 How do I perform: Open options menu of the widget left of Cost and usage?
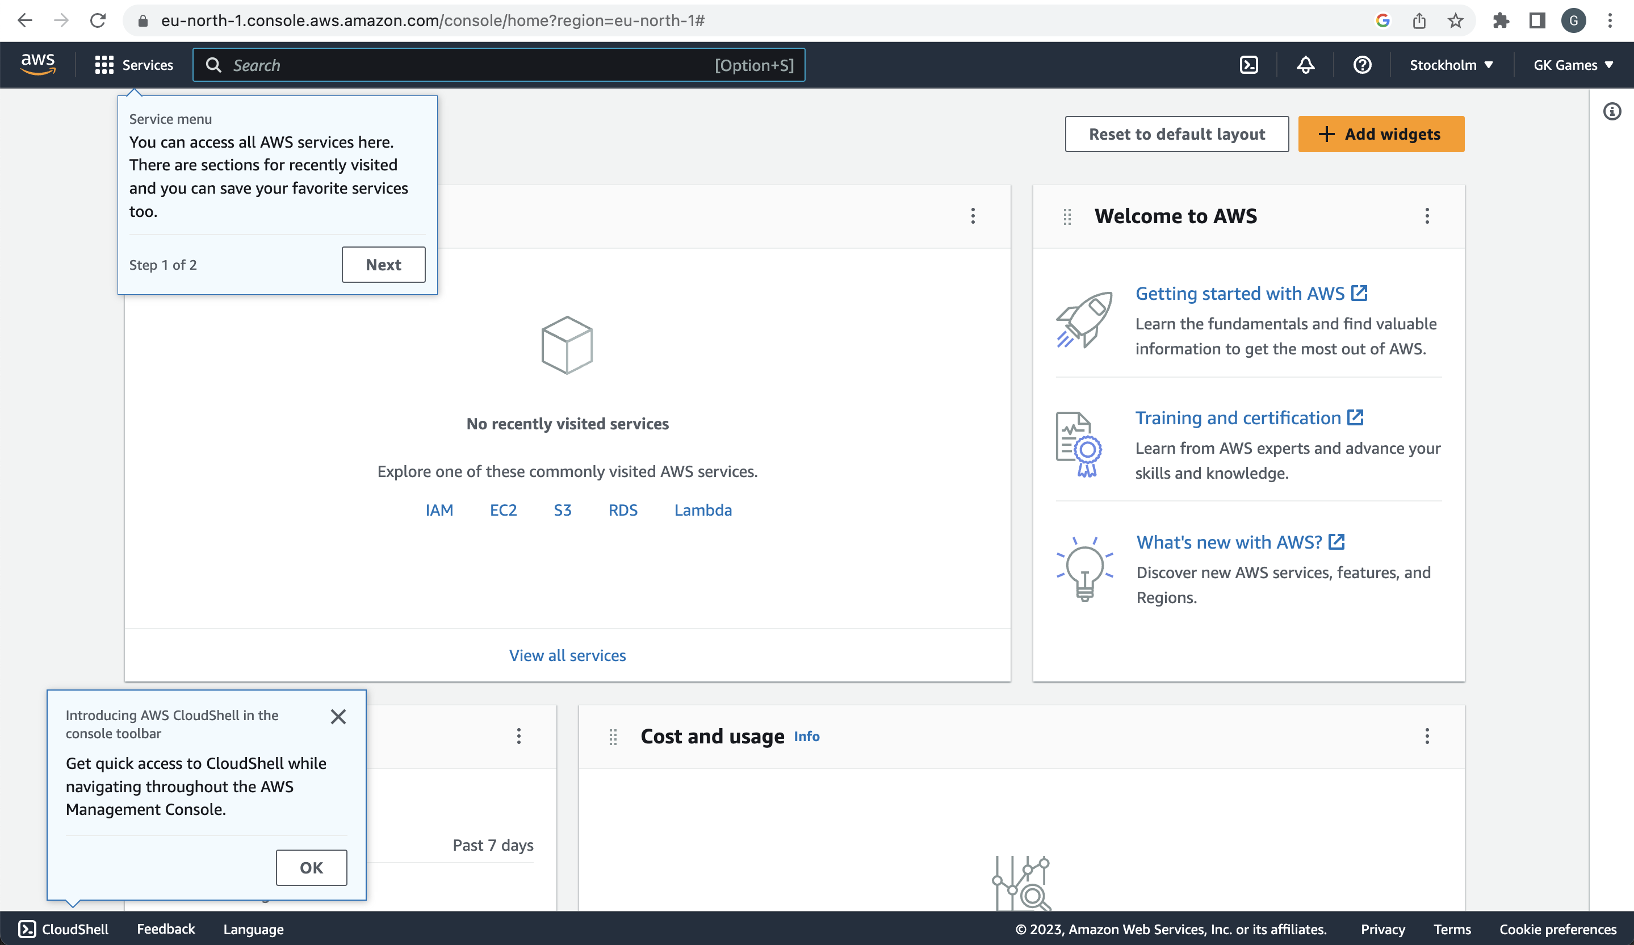[518, 736]
